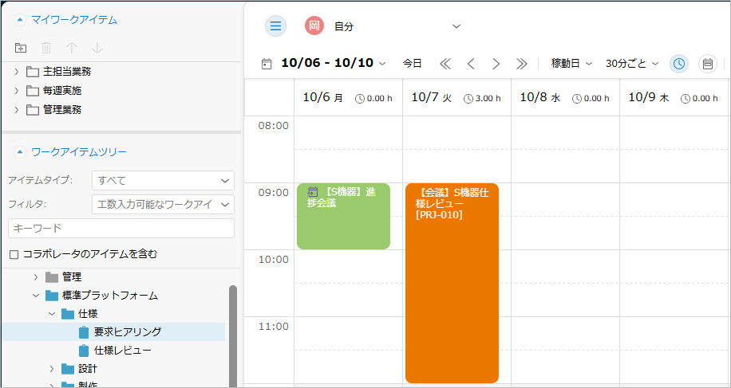Jump back with the double-left arrow icon

[445, 63]
